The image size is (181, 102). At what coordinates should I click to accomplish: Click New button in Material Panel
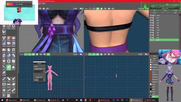(x=155, y=56)
